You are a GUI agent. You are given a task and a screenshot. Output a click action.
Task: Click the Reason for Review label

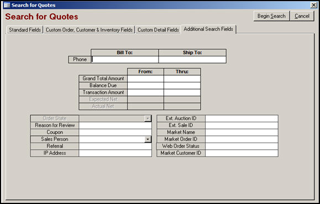[55, 125]
